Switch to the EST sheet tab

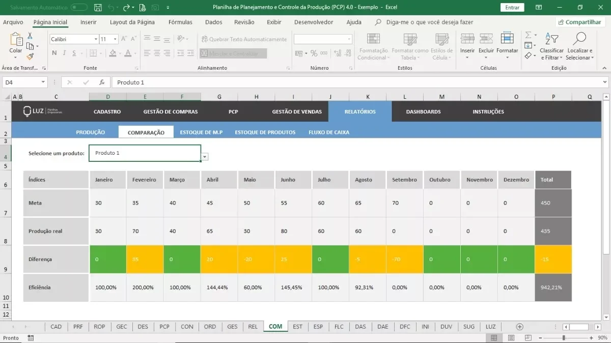coord(297,327)
